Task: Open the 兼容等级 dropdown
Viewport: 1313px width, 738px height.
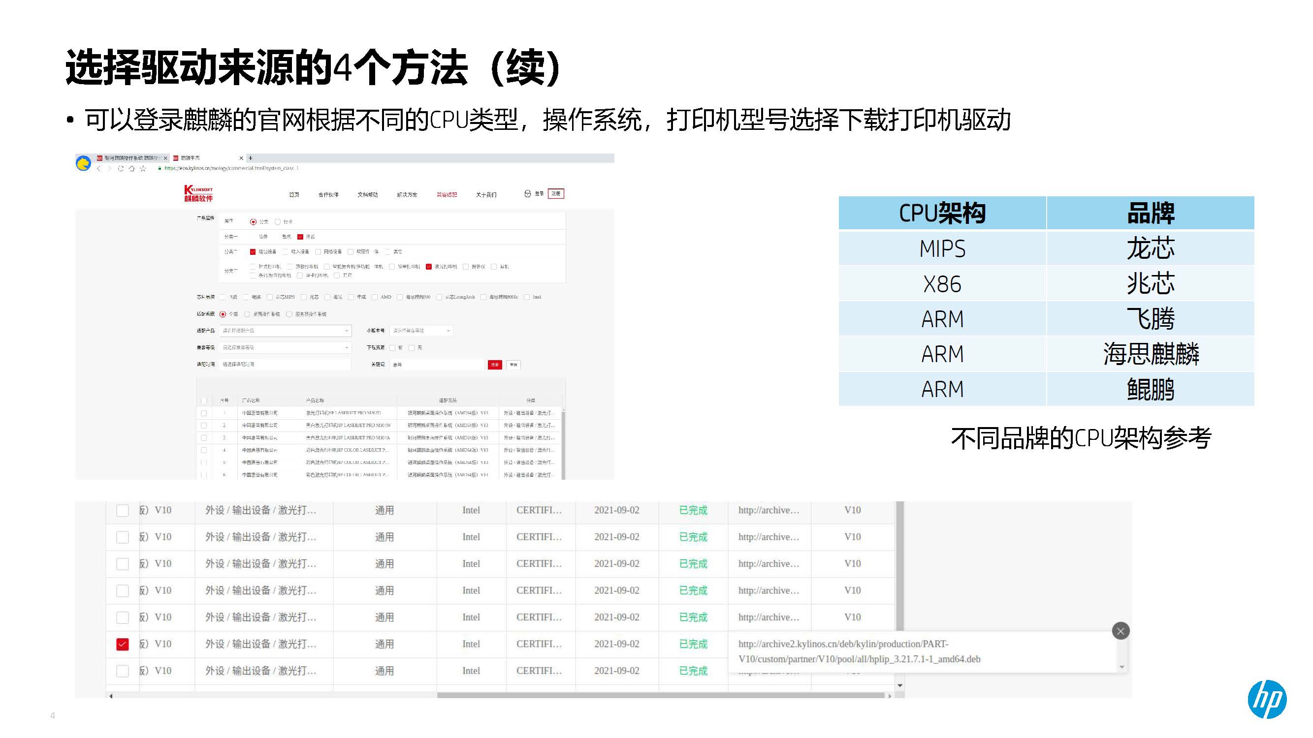Action: (x=286, y=348)
